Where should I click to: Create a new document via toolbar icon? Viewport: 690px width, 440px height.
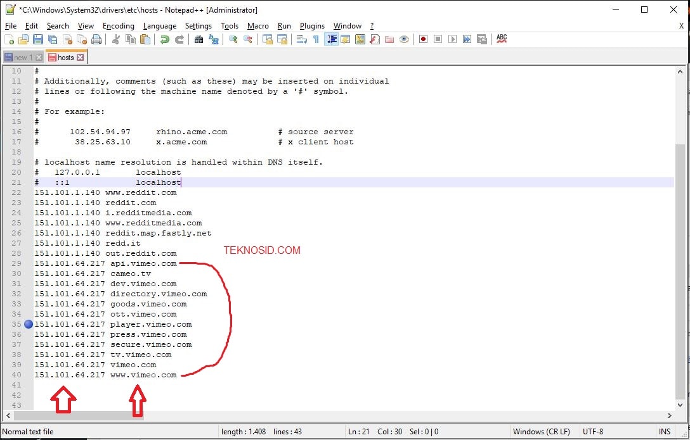10,39
